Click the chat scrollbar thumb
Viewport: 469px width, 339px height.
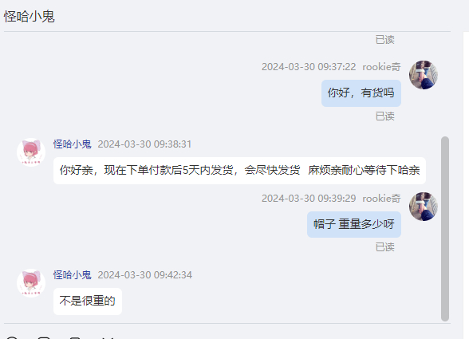tap(445, 229)
